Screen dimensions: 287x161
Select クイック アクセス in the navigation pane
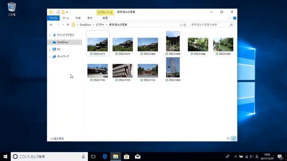pyautogui.click(x=65, y=35)
